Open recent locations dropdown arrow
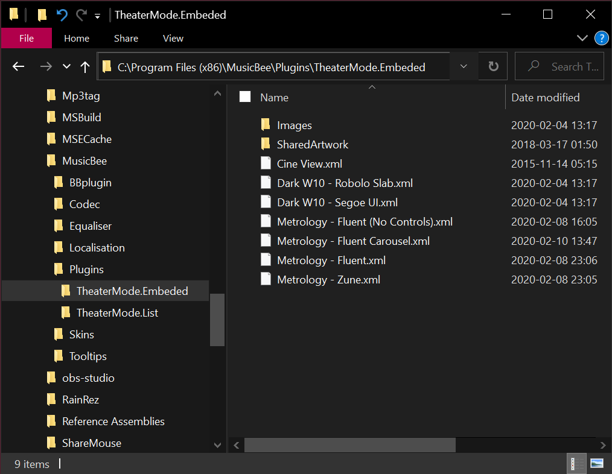612x474 pixels. (67, 67)
